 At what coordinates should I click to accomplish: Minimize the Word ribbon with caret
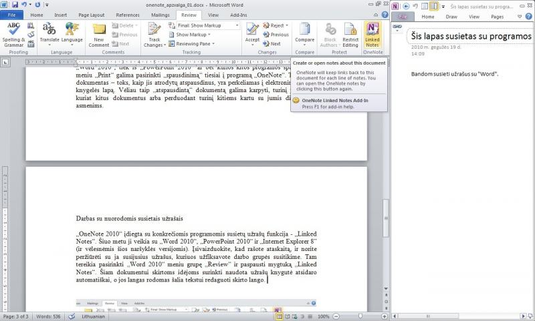coord(376,15)
